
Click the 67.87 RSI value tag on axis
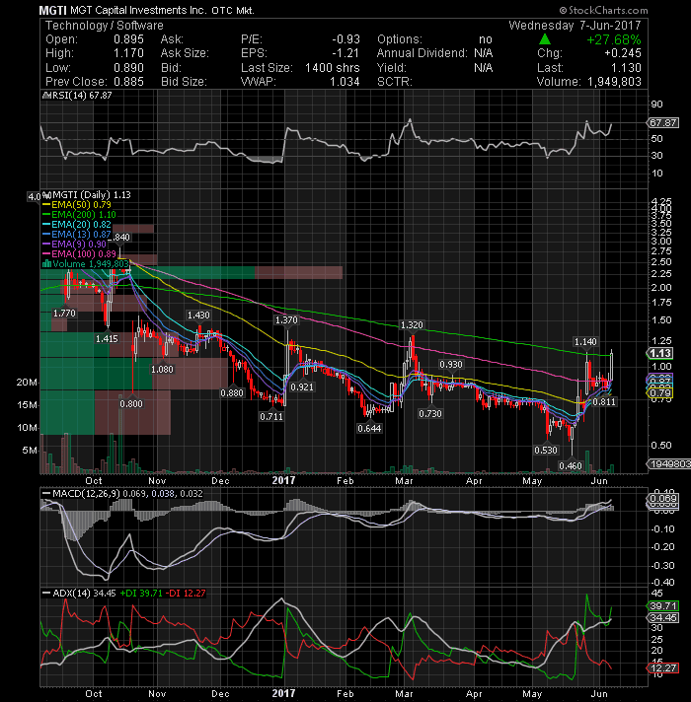coord(663,122)
